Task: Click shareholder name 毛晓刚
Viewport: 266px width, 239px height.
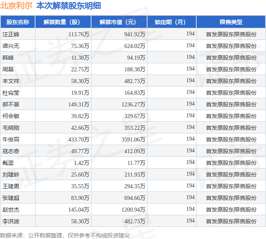Action: (x=11, y=128)
